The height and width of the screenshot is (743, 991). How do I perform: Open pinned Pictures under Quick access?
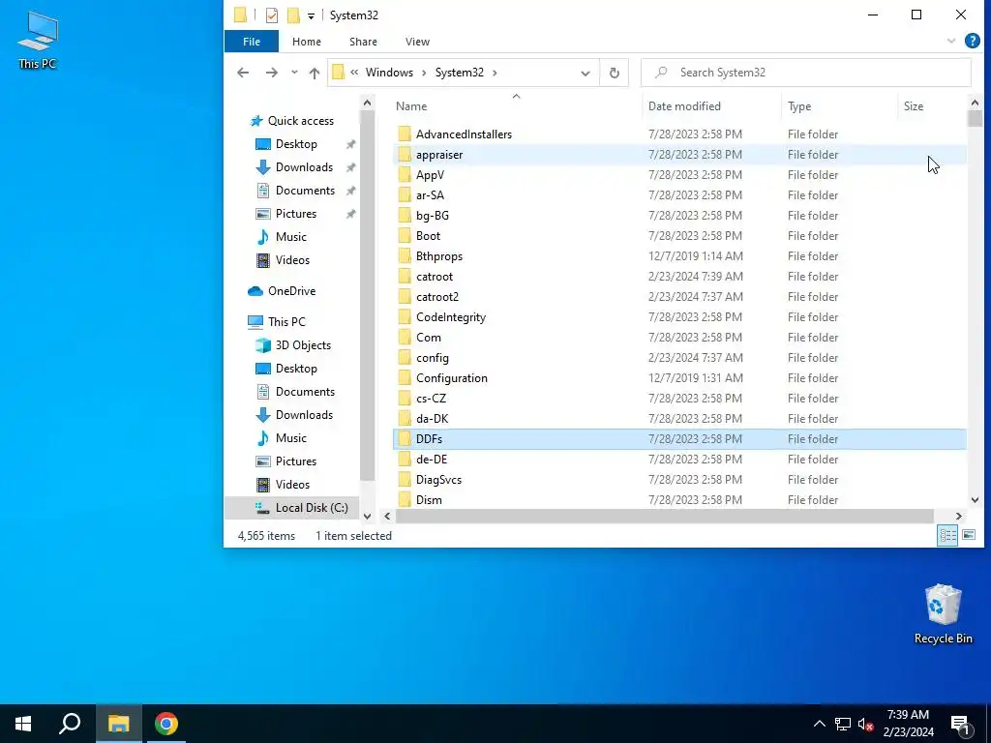point(296,214)
